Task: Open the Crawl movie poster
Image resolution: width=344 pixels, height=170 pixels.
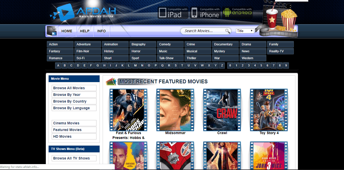Action: (x=222, y=110)
